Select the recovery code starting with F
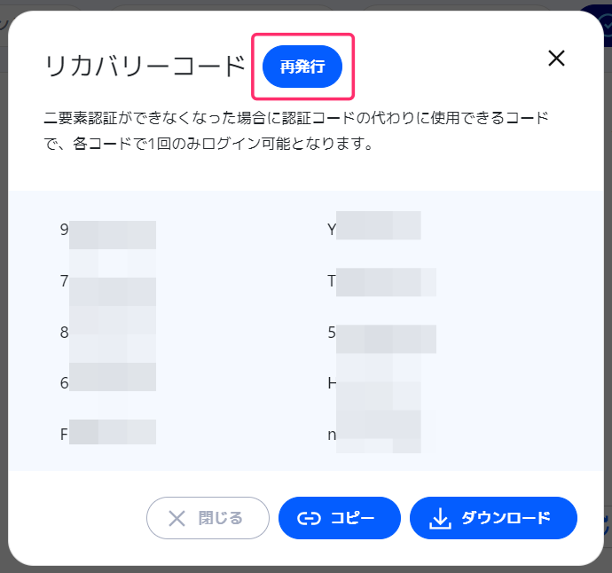 107,435
